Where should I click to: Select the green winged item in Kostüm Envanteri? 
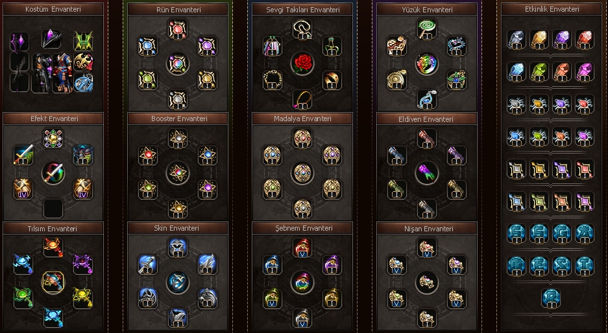pyautogui.click(x=83, y=41)
